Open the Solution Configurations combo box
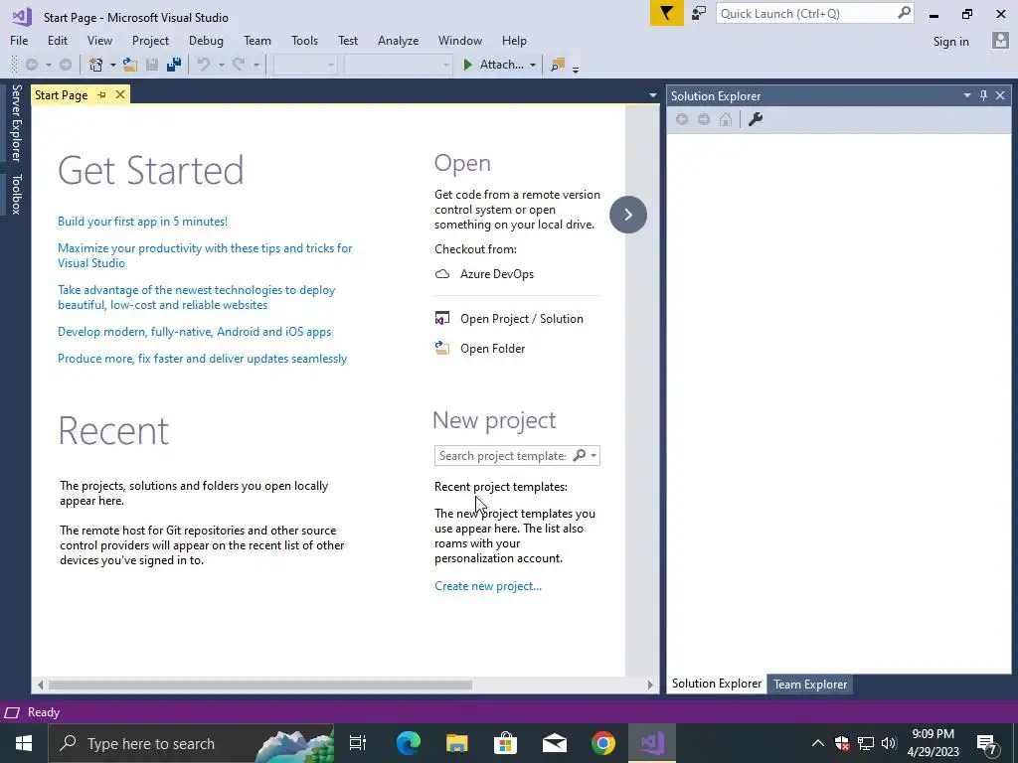The width and height of the screenshot is (1018, 763). 304,65
